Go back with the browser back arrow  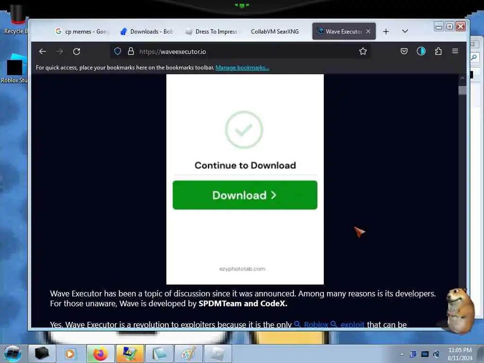[43, 52]
